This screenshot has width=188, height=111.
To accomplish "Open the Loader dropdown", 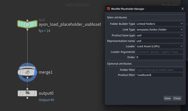I will [x=160, y=46].
